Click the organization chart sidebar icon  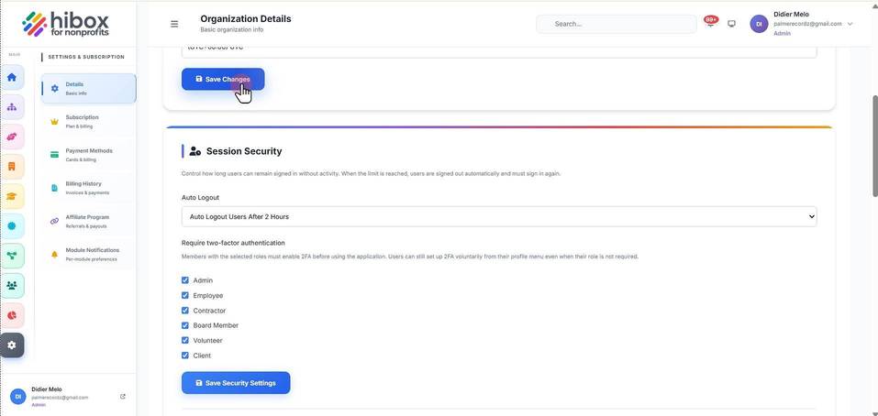[x=12, y=107]
